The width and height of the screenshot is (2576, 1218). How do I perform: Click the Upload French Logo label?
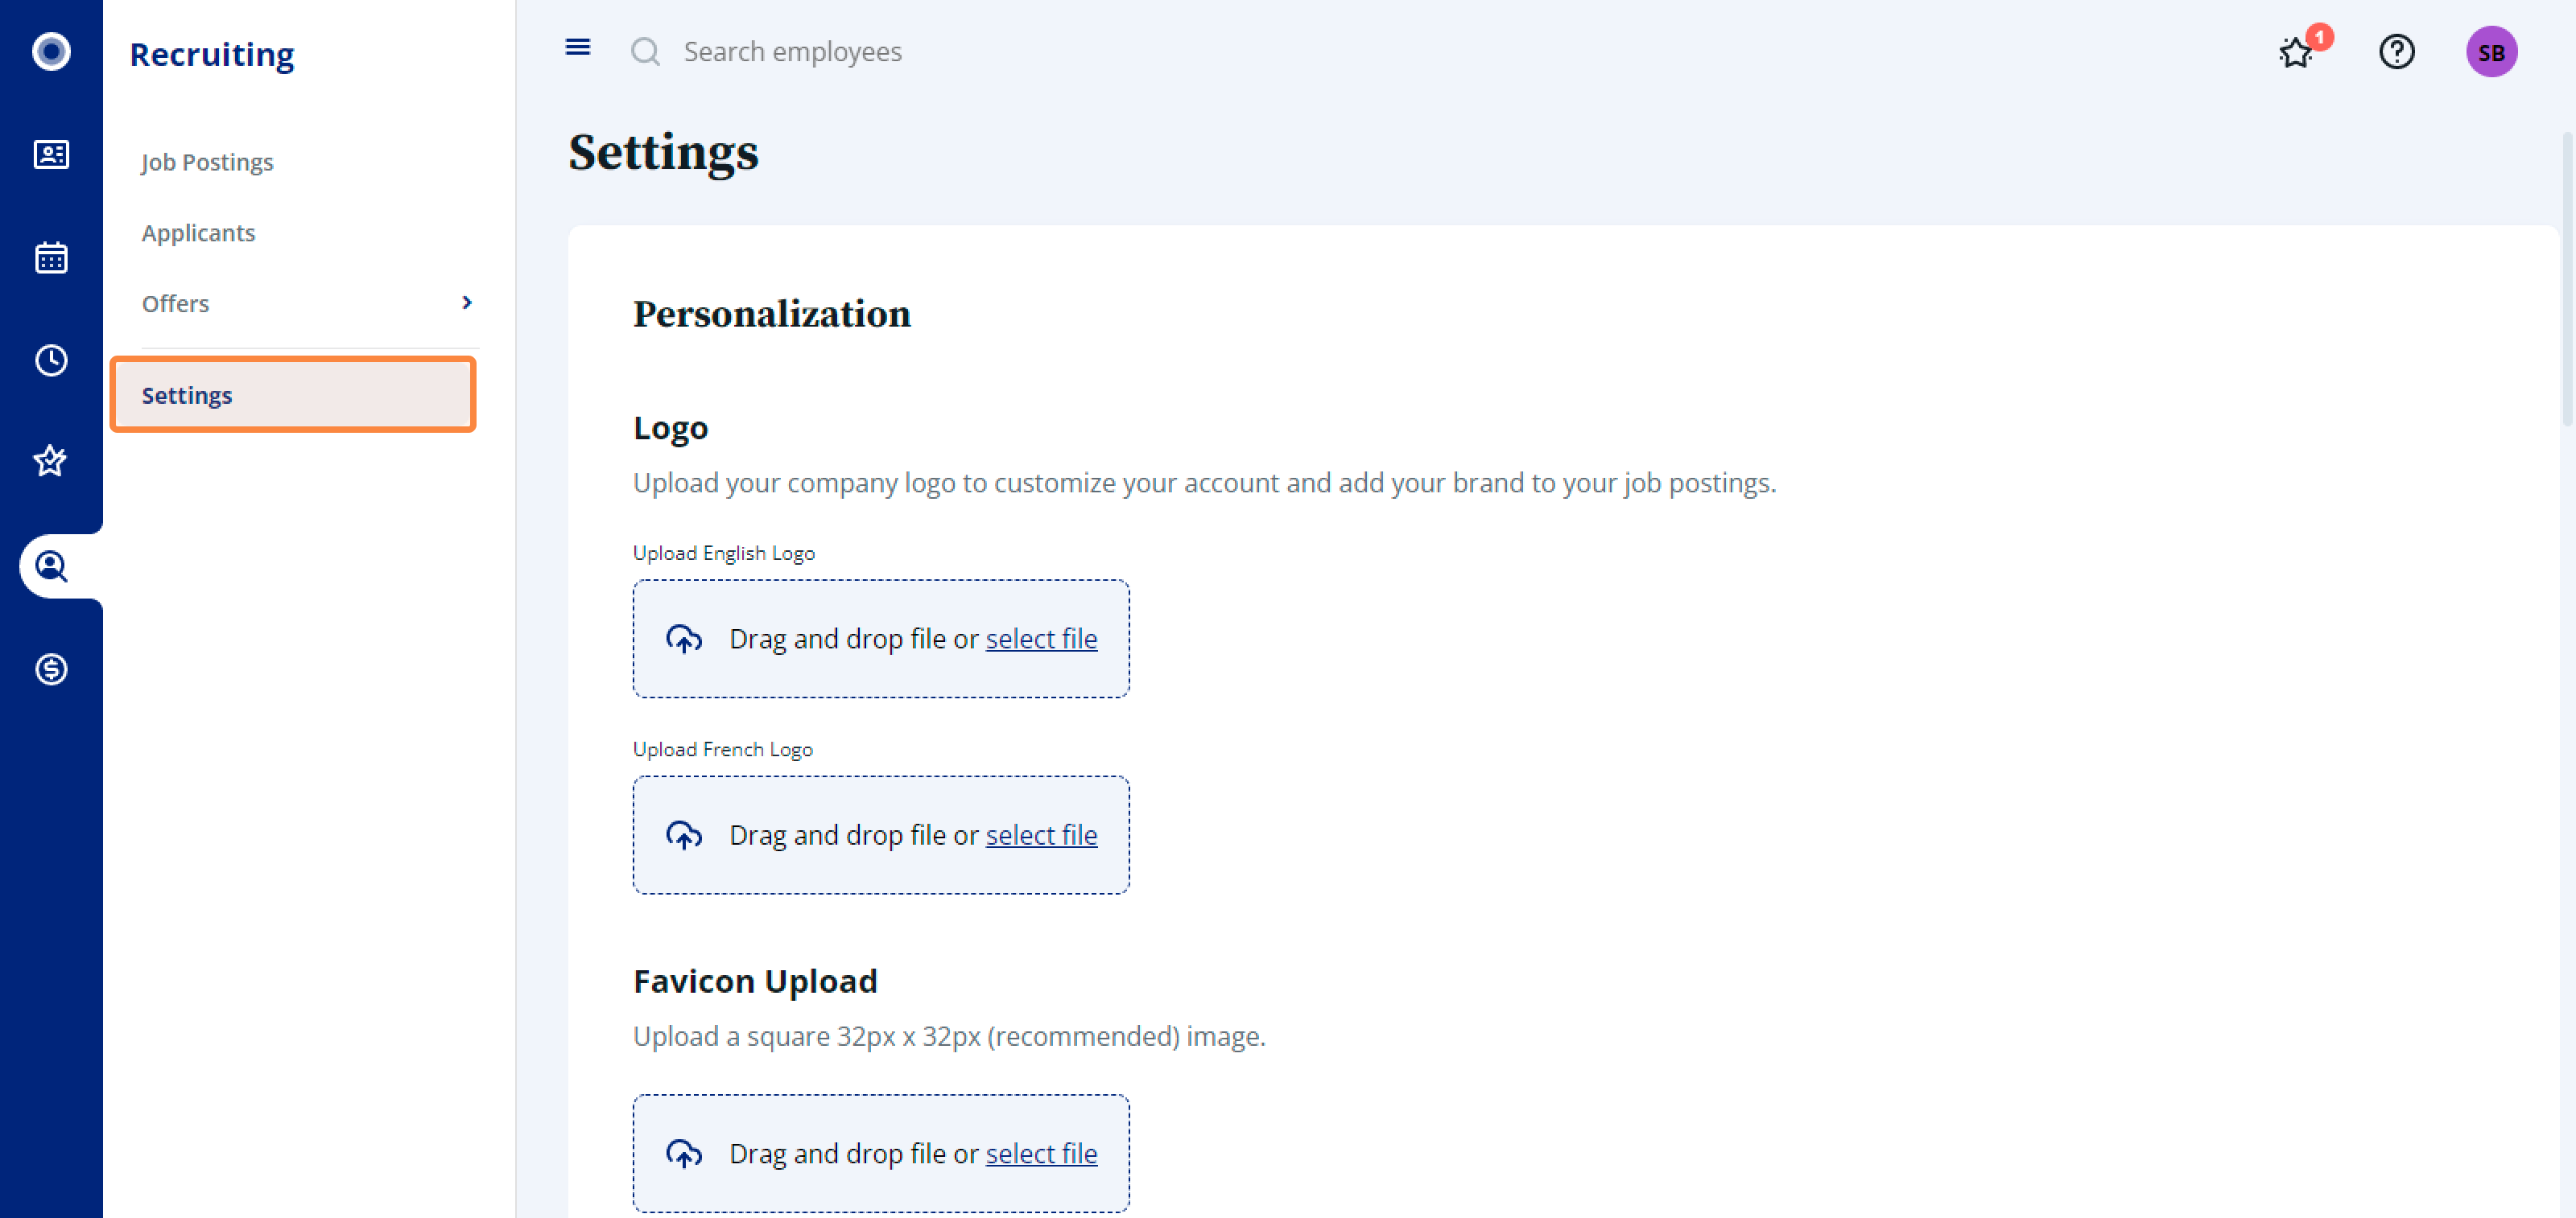(723, 748)
